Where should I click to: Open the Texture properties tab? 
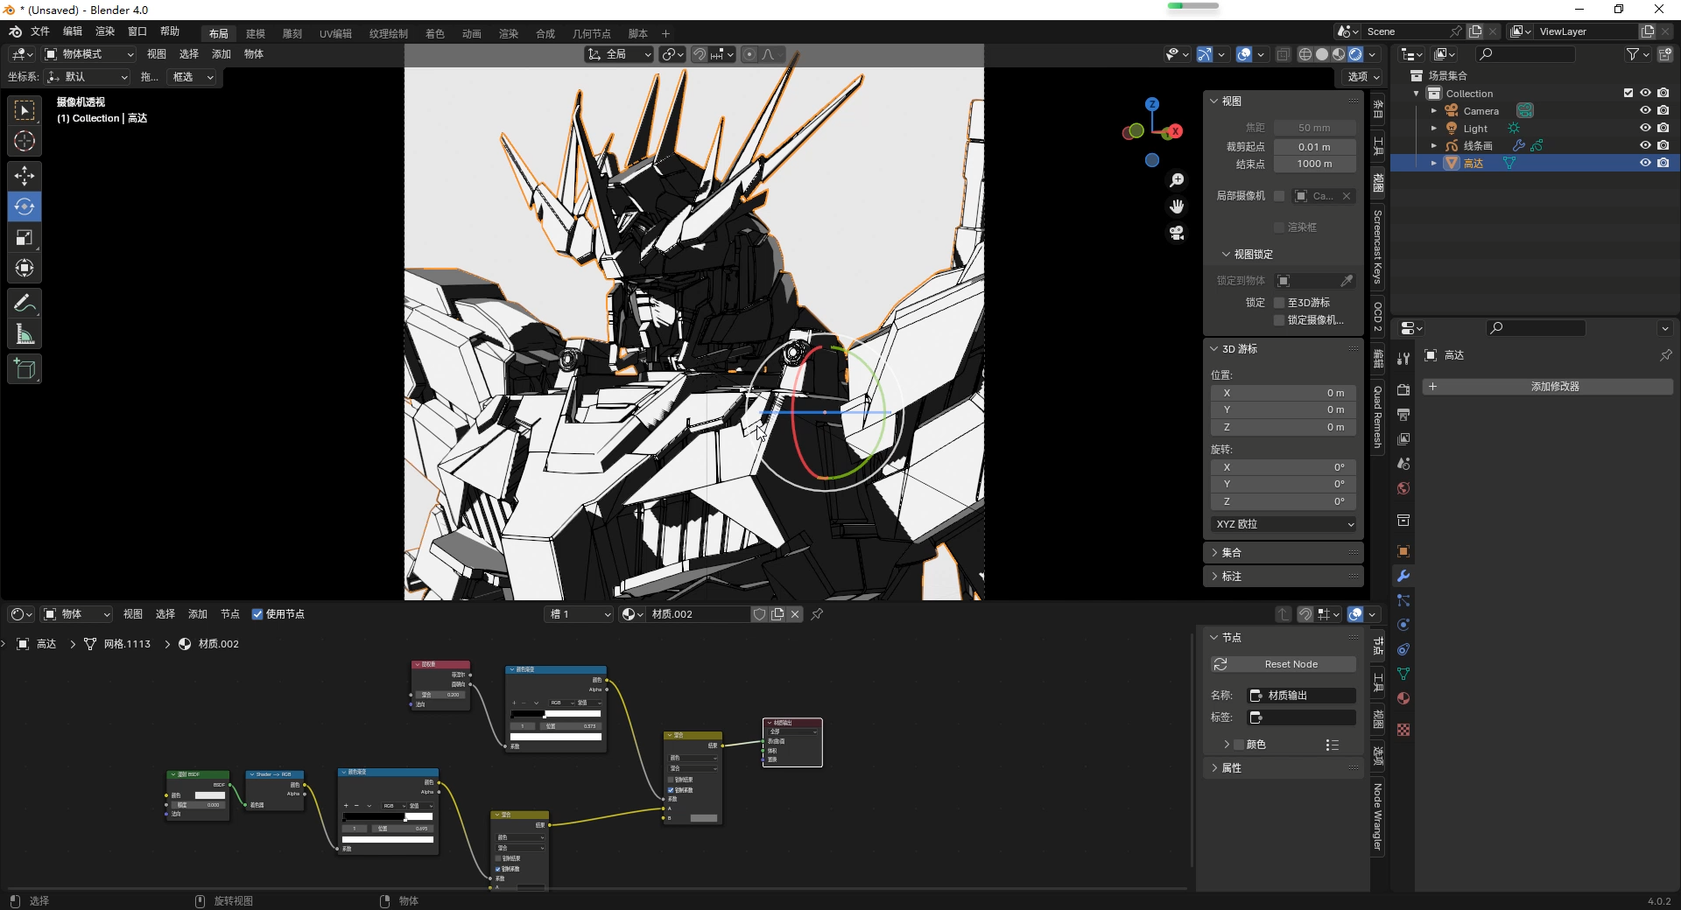point(1403,730)
